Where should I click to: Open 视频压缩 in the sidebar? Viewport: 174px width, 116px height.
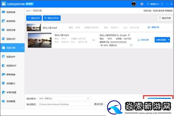(x=12, y=30)
